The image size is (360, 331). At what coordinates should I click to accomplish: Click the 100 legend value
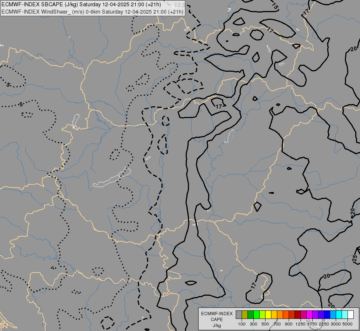point(242,324)
